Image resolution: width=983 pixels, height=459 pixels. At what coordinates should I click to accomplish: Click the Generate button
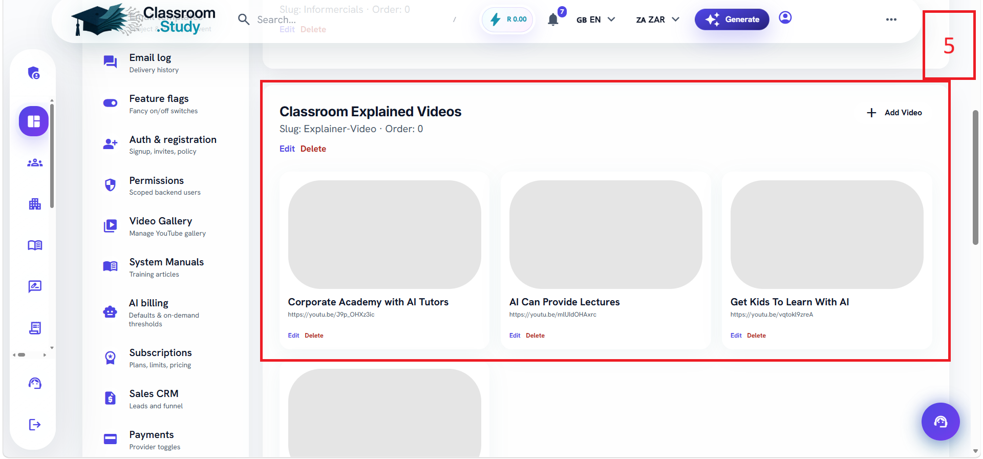732,19
